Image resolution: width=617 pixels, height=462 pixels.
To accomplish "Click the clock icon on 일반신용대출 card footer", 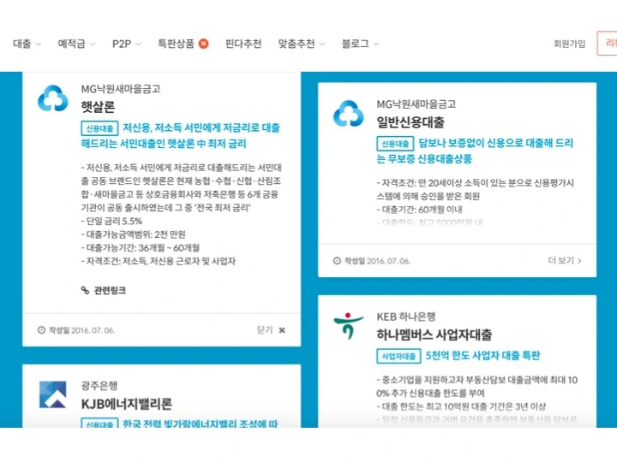I will (x=337, y=260).
